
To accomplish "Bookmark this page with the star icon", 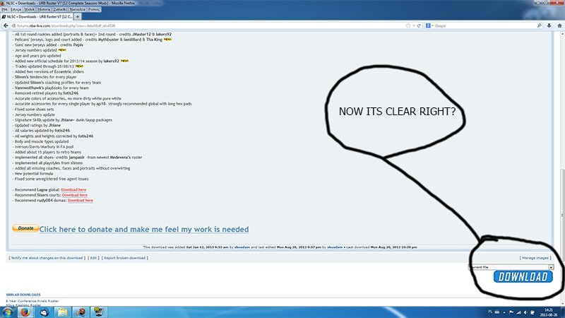I will click(408, 25).
